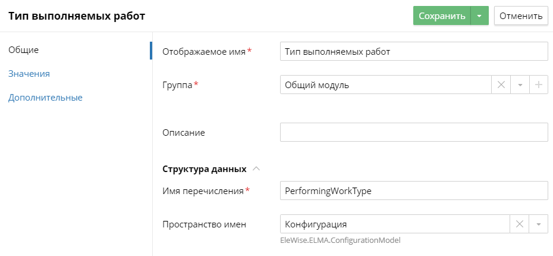Viewport: 553px width, 256px height.
Task: Click inside the Группа field showing Общий модуль
Action: click(385, 85)
